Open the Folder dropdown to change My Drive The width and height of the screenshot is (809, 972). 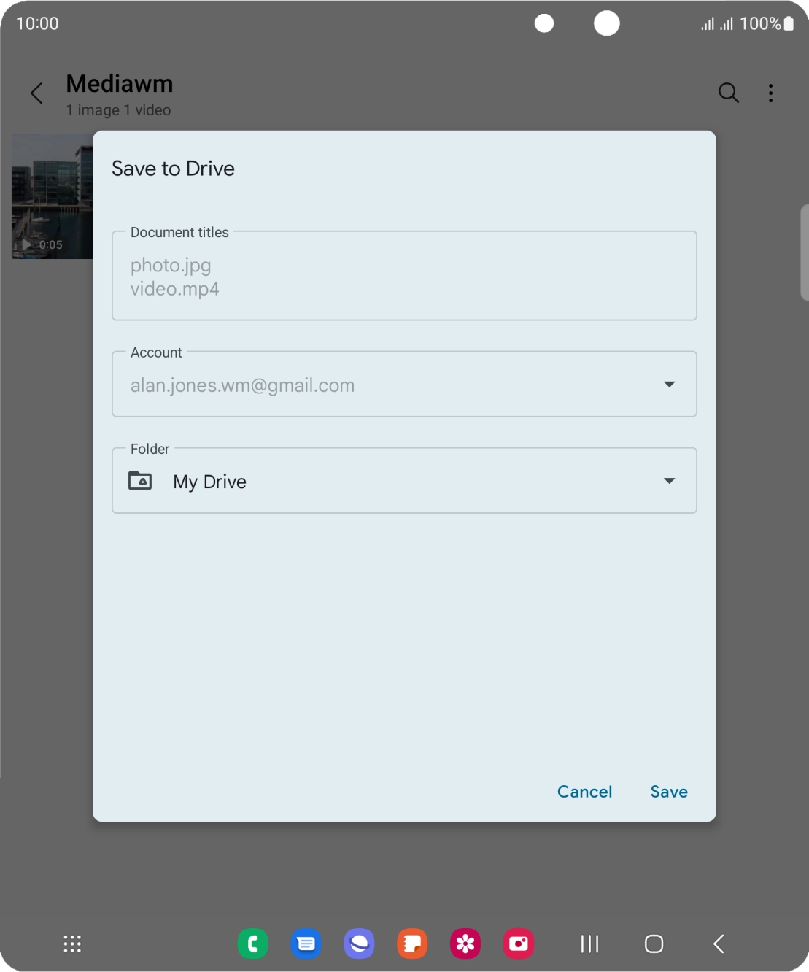click(x=668, y=480)
